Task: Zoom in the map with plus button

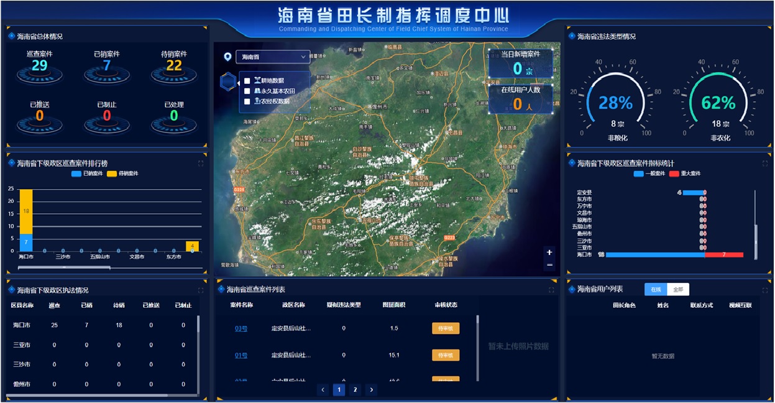Action: pos(549,252)
